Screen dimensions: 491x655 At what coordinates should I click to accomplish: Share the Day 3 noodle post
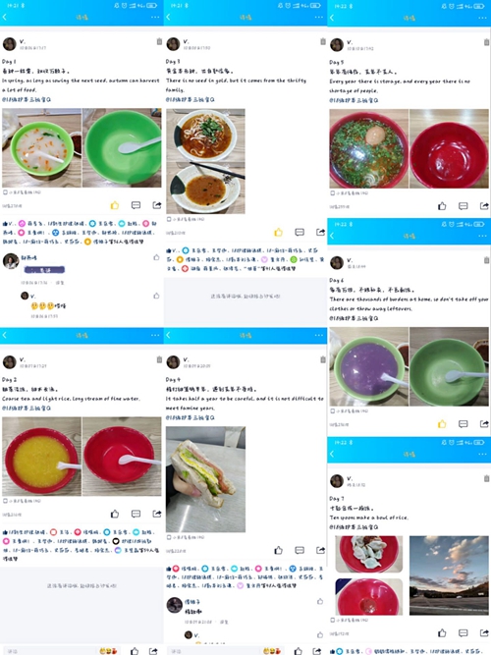(320, 233)
